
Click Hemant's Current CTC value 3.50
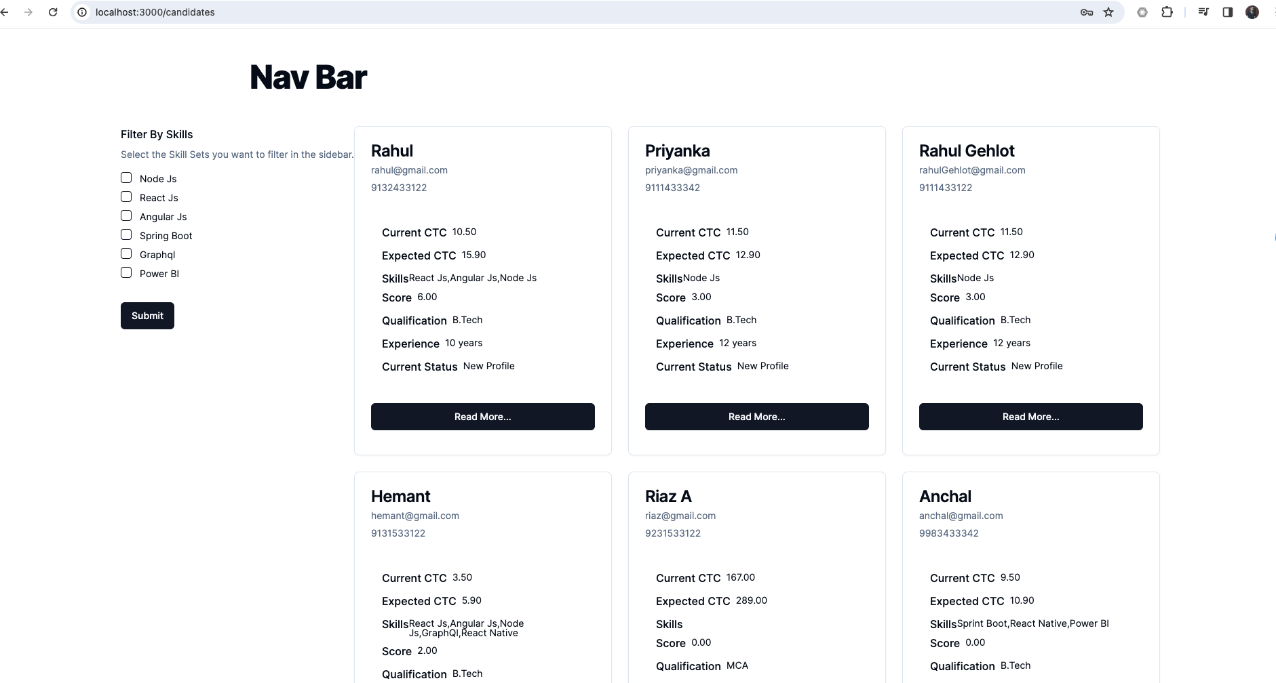point(462,577)
